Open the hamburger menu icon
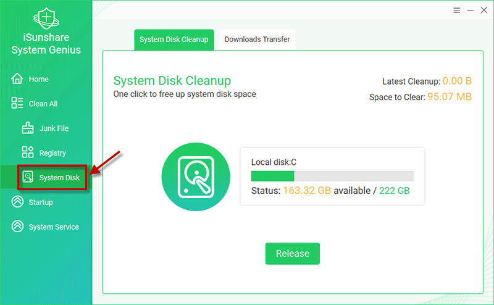Screen dimensions: 494x305 (x=456, y=10)
